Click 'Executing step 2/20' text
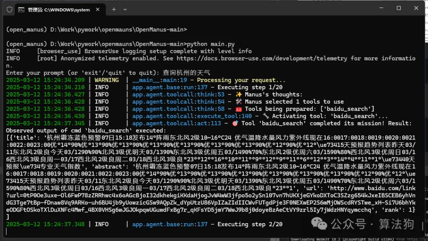Viewport: 428px width, 241px height. (x=250, y=224)
